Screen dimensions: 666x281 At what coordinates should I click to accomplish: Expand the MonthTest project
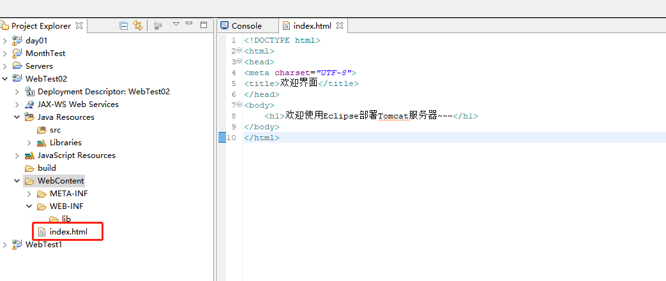tap(4, 54)
